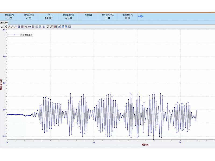
Task: Click the zoom-out magnifier with red minus
Action: click(12, 27)
